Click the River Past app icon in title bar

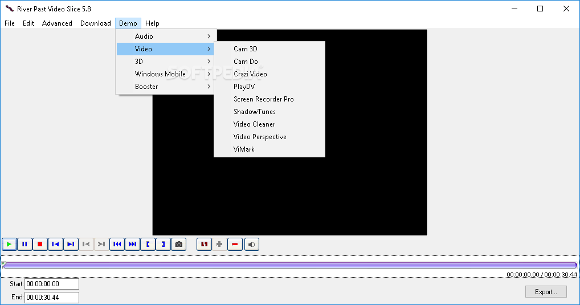[x=9, y=9]
